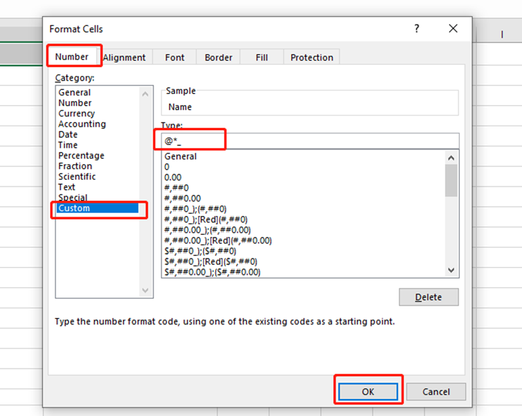Image resolution: width=522 pixels, height=416 pixels.
Task: Click the Cancel button
Action: pyautogui.click(x=436, y=392)
